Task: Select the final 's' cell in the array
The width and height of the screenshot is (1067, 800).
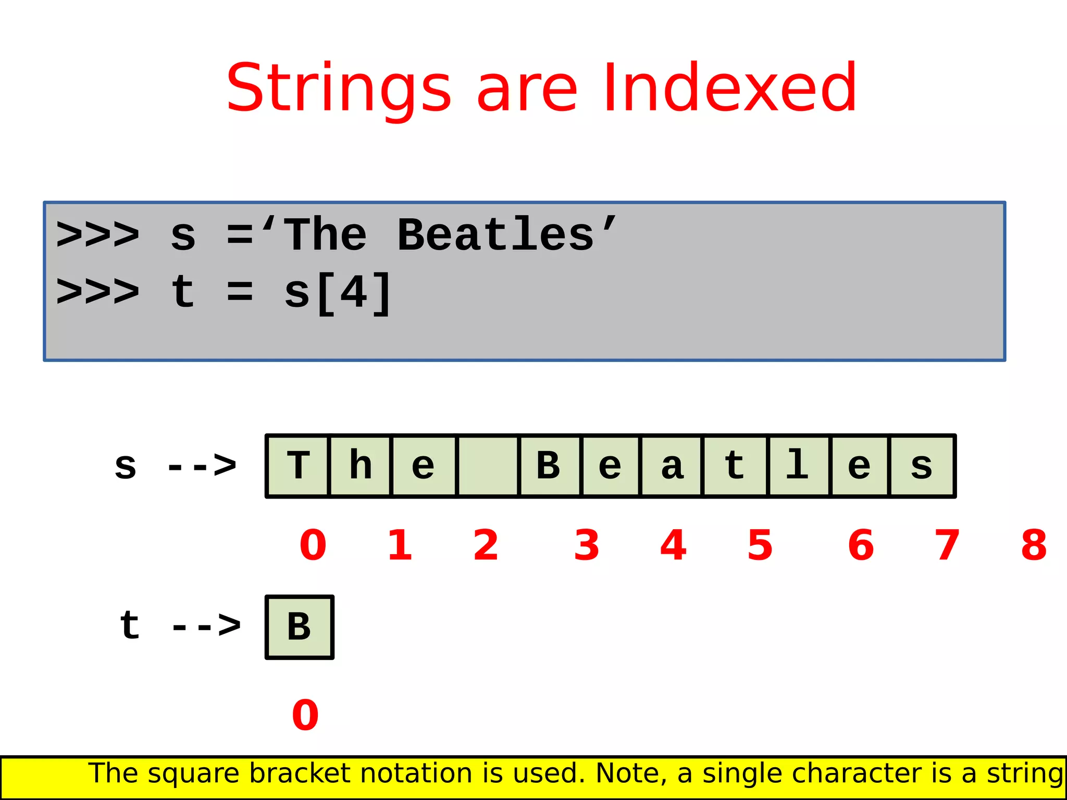Action: click(x=922, y=466)
